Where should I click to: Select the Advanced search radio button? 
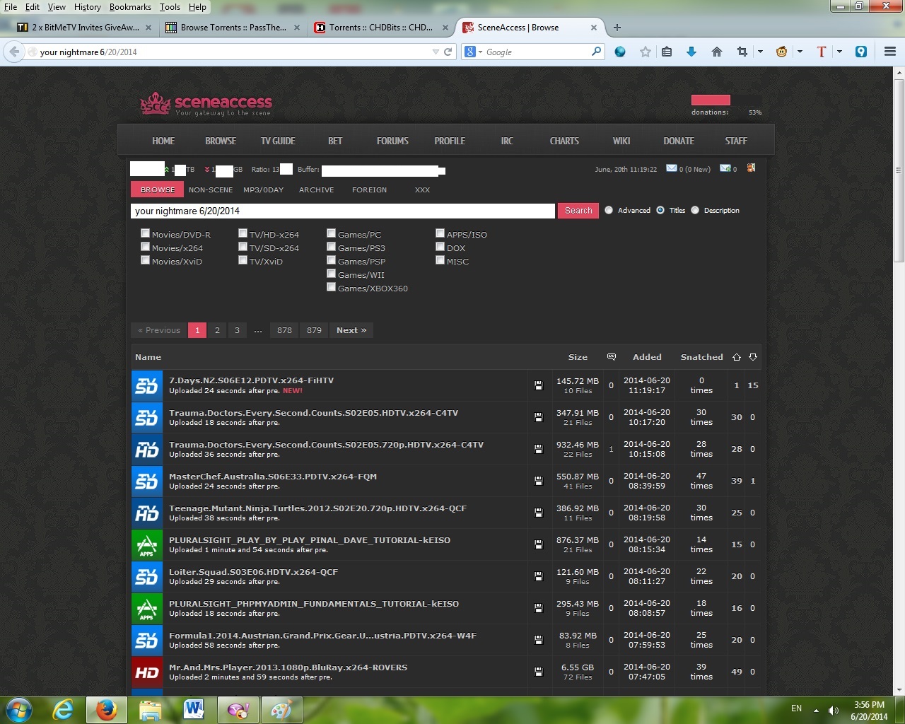click(609, 210)
